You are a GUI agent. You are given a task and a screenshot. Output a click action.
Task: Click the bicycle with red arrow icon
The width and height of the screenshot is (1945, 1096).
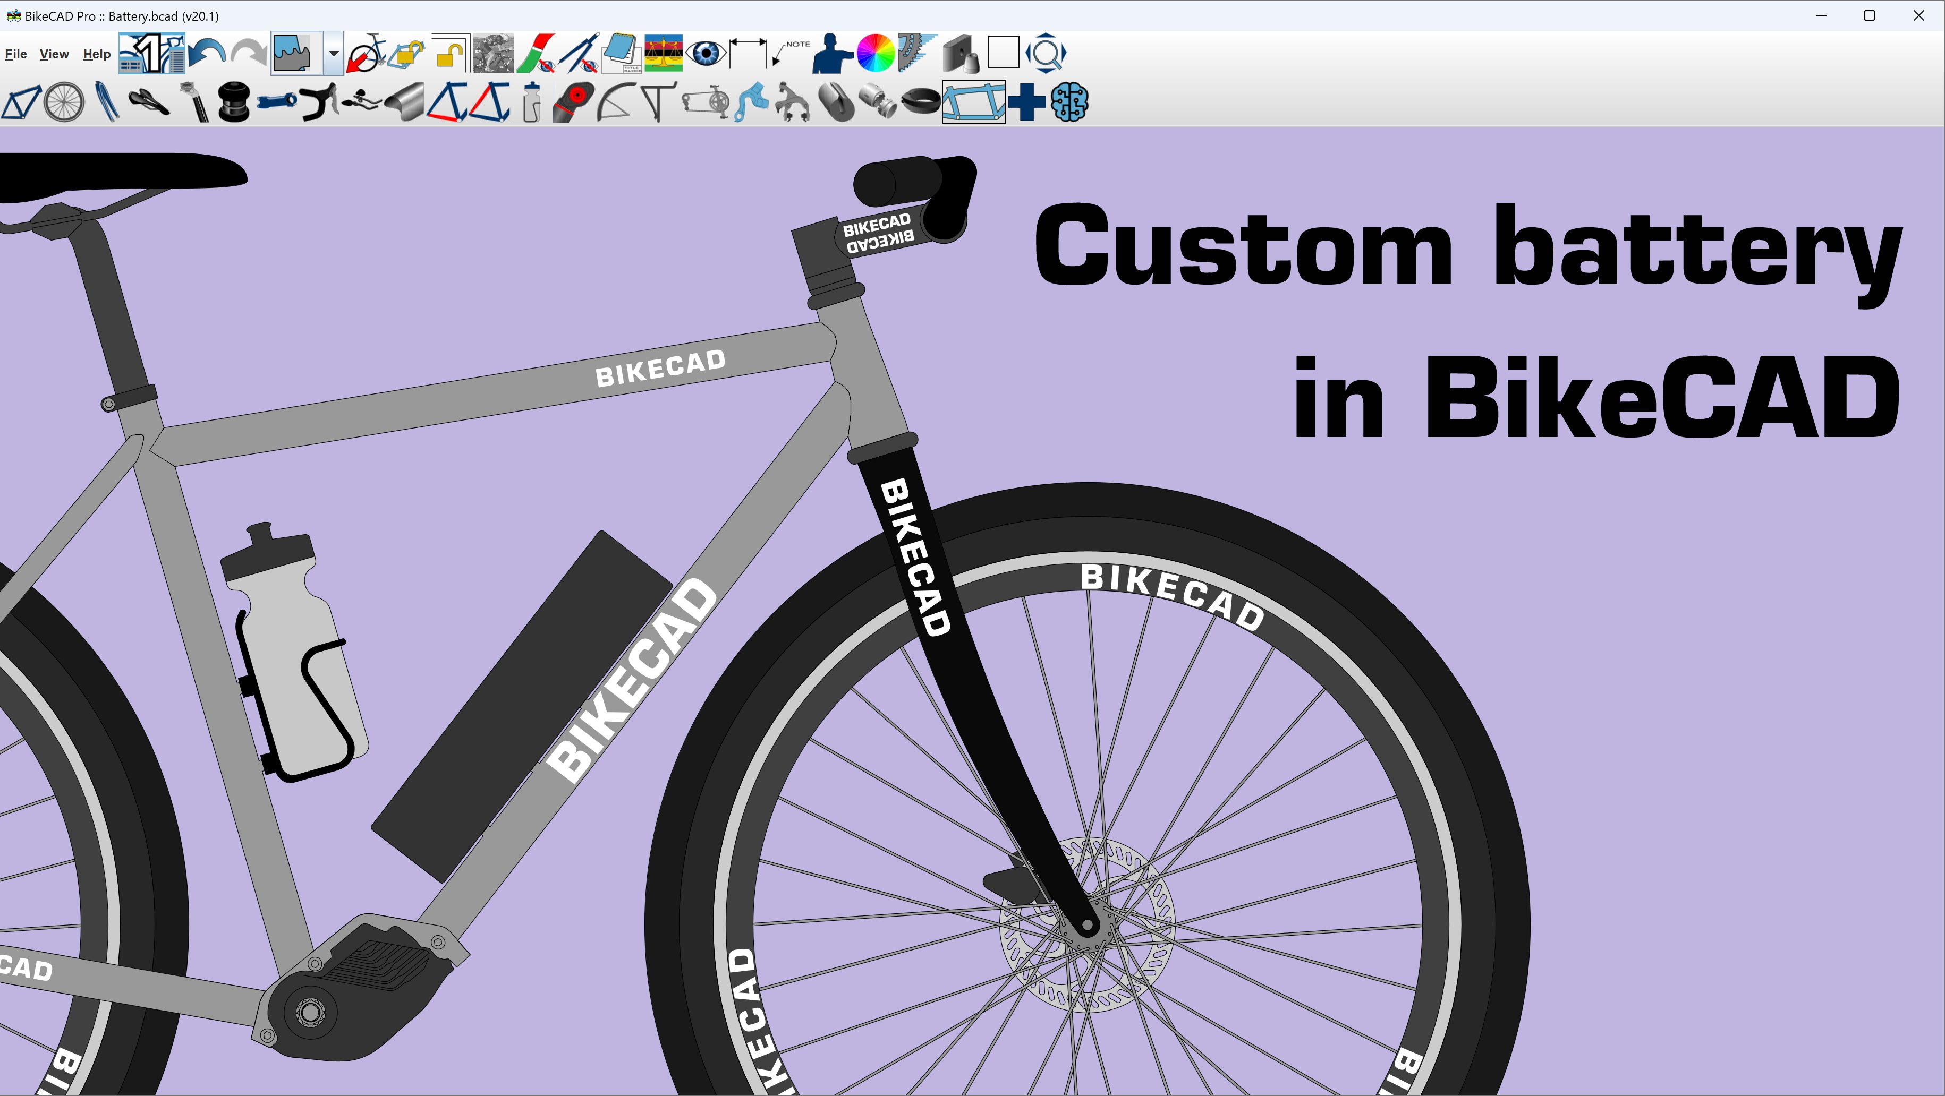366,54
